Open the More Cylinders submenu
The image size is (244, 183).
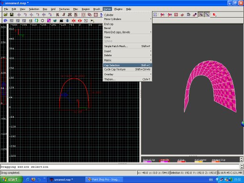[127, 19]
